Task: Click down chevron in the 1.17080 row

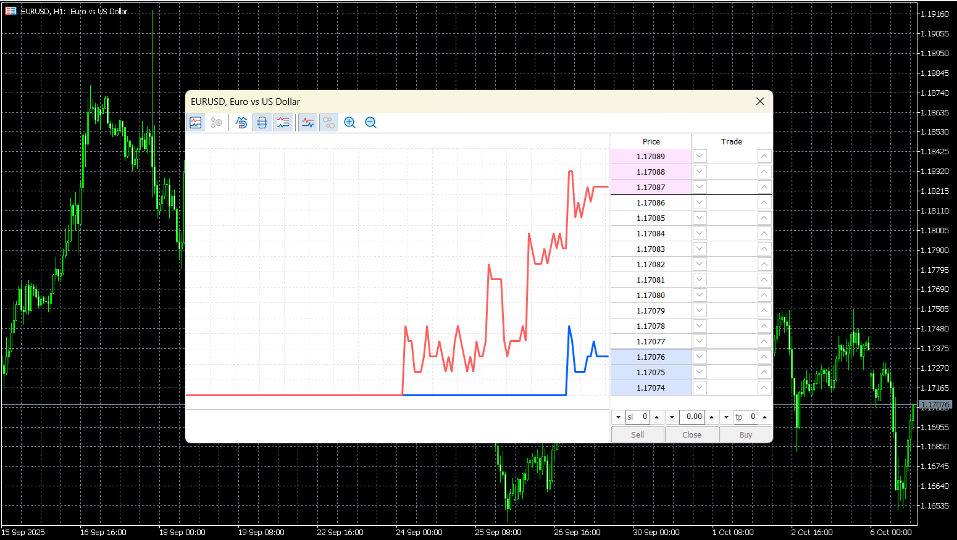Action: (700, 295)
